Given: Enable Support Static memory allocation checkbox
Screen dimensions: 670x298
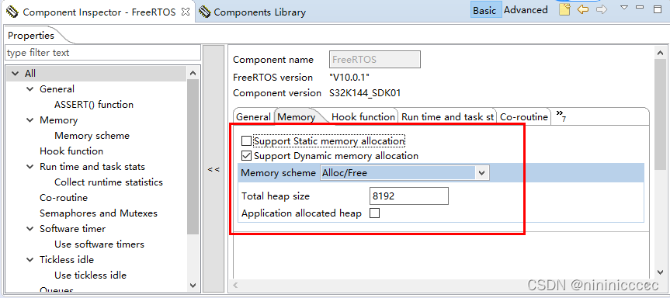Looking at the screenshot, I should point(247,140).
